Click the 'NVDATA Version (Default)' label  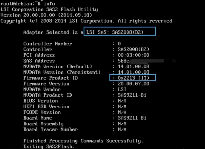pyautogui.click(x=58, y=67)
